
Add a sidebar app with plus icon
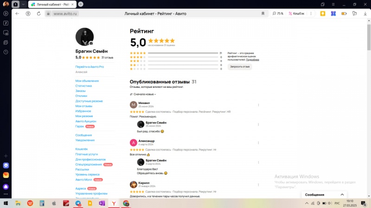point(6,156)
